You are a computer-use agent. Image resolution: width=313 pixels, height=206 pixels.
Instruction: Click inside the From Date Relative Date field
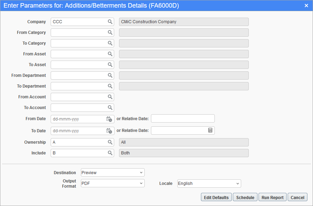coord(183,118)
